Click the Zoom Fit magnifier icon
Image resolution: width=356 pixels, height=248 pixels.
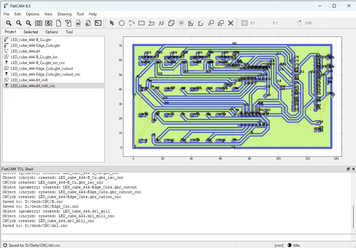[9, 23]
